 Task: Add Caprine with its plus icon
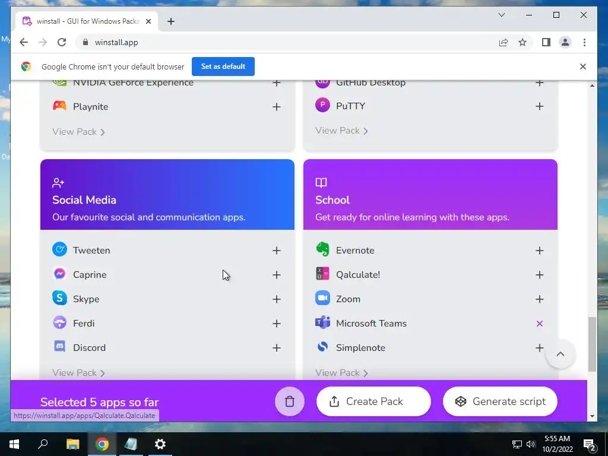coord(277,275)
